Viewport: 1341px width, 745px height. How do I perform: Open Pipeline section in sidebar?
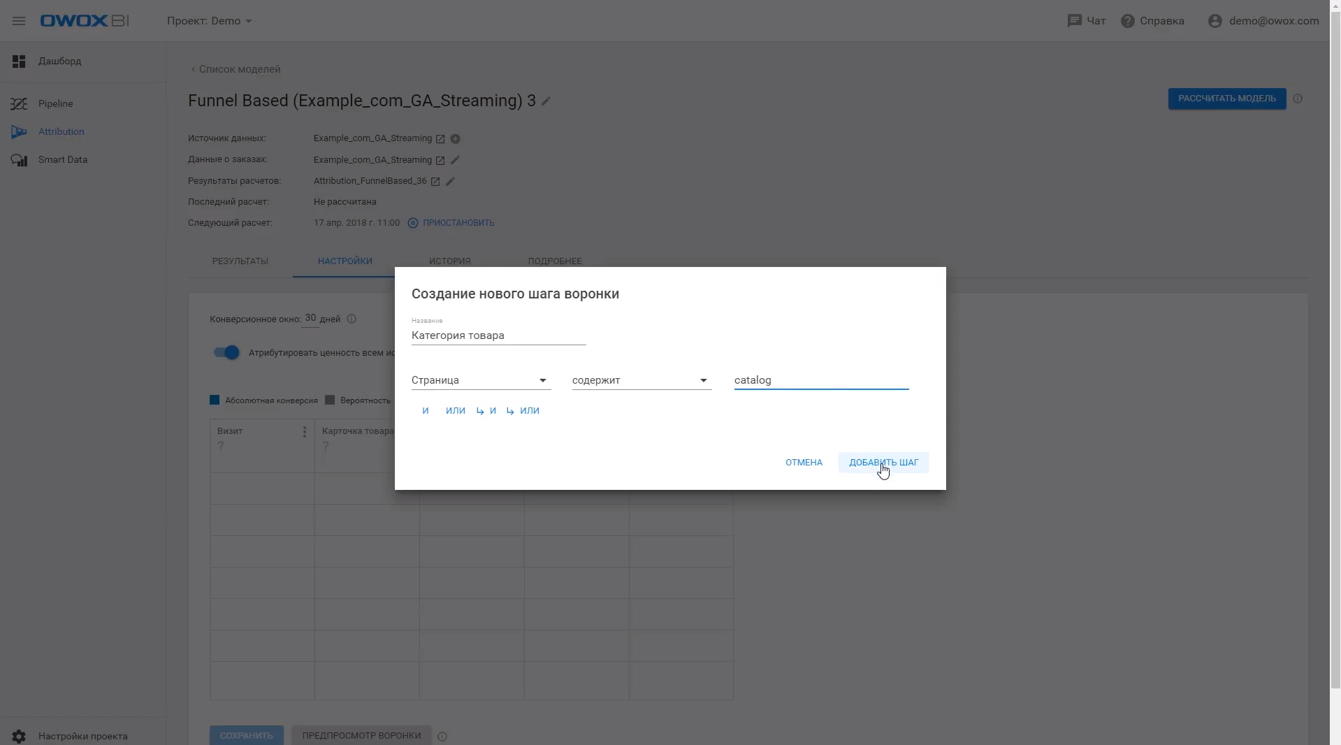(x=55, y=103)
